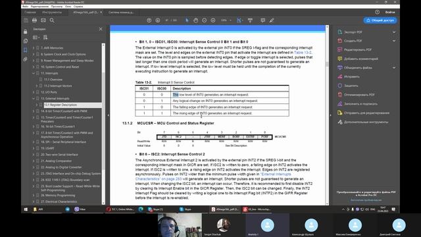Click the page number input field
The height and width of the screenshot is (237, 421).
point(166,20)
